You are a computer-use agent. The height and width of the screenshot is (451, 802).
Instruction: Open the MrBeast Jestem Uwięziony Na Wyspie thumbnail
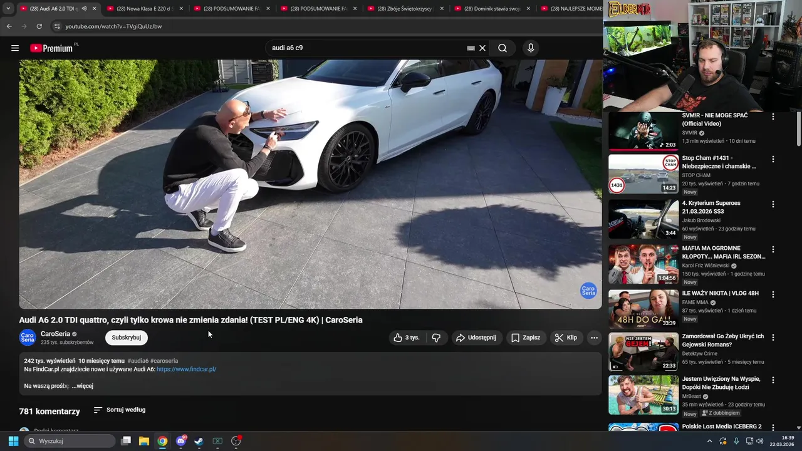pos(643,395)
